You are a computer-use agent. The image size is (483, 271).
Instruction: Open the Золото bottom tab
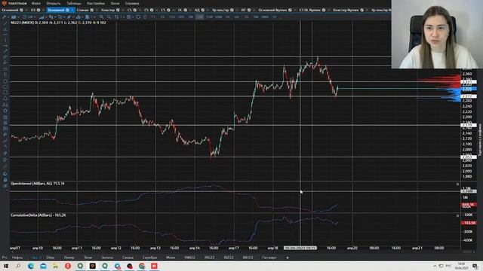(x=107, y=257)
